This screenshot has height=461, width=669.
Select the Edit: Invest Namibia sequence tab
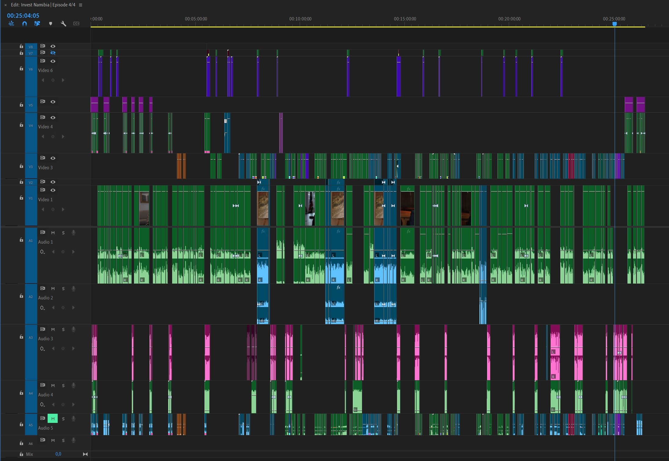[x=43, y=5]
